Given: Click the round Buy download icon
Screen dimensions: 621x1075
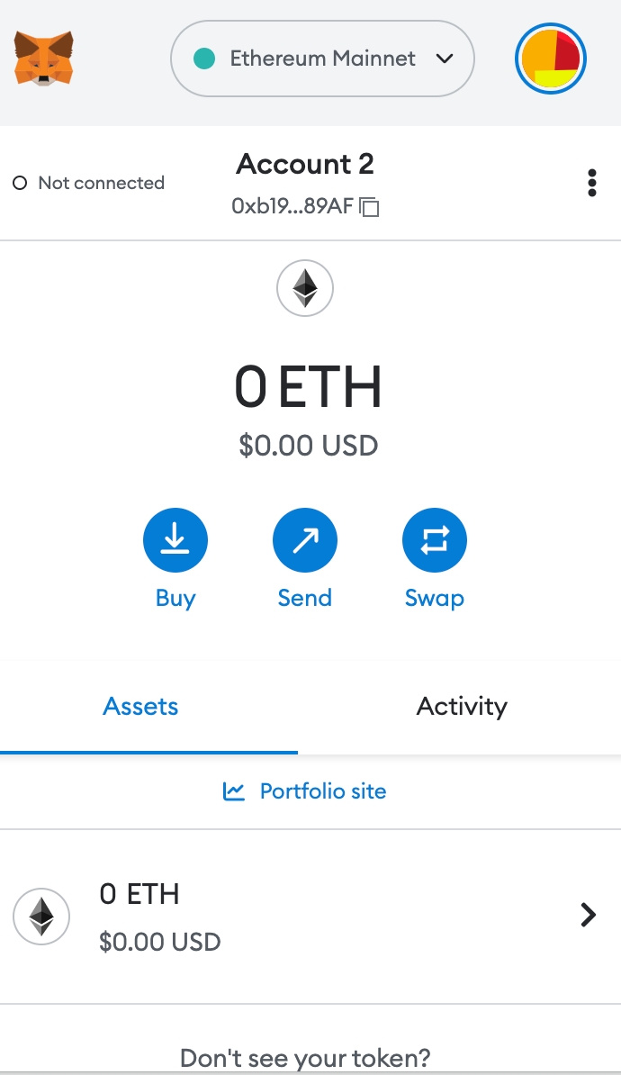Looking at the screenshot, I should [x=175, y=540].
